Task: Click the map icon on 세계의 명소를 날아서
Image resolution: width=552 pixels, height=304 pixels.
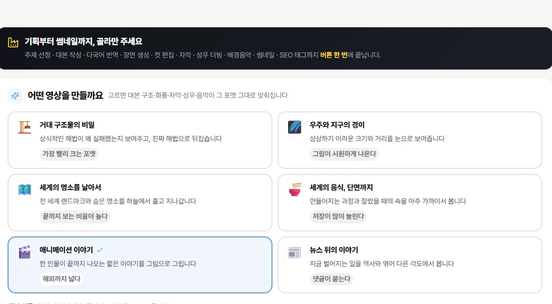Action: coord(25,190)
